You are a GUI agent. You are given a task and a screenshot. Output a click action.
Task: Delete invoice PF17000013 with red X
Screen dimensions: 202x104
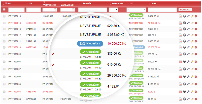tap(196, 29)
